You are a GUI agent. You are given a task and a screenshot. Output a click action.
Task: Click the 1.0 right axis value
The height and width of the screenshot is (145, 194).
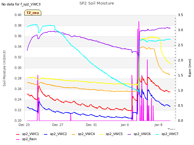[x=181, y=91]
